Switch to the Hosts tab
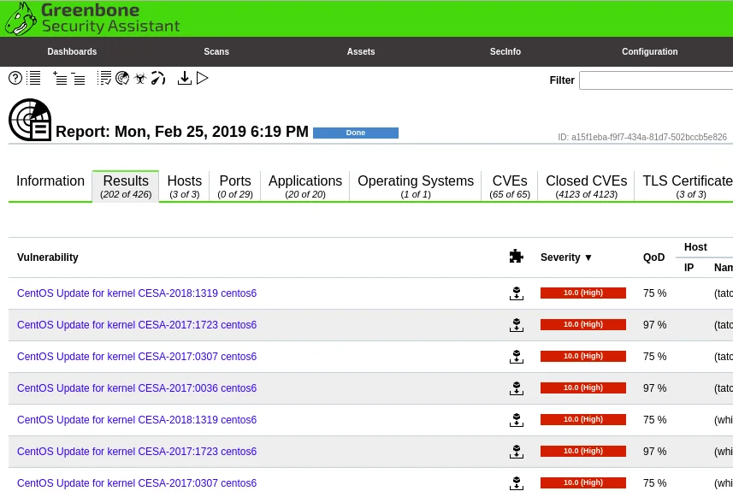Viewport: 733px width, 497px height. (185, 186)
